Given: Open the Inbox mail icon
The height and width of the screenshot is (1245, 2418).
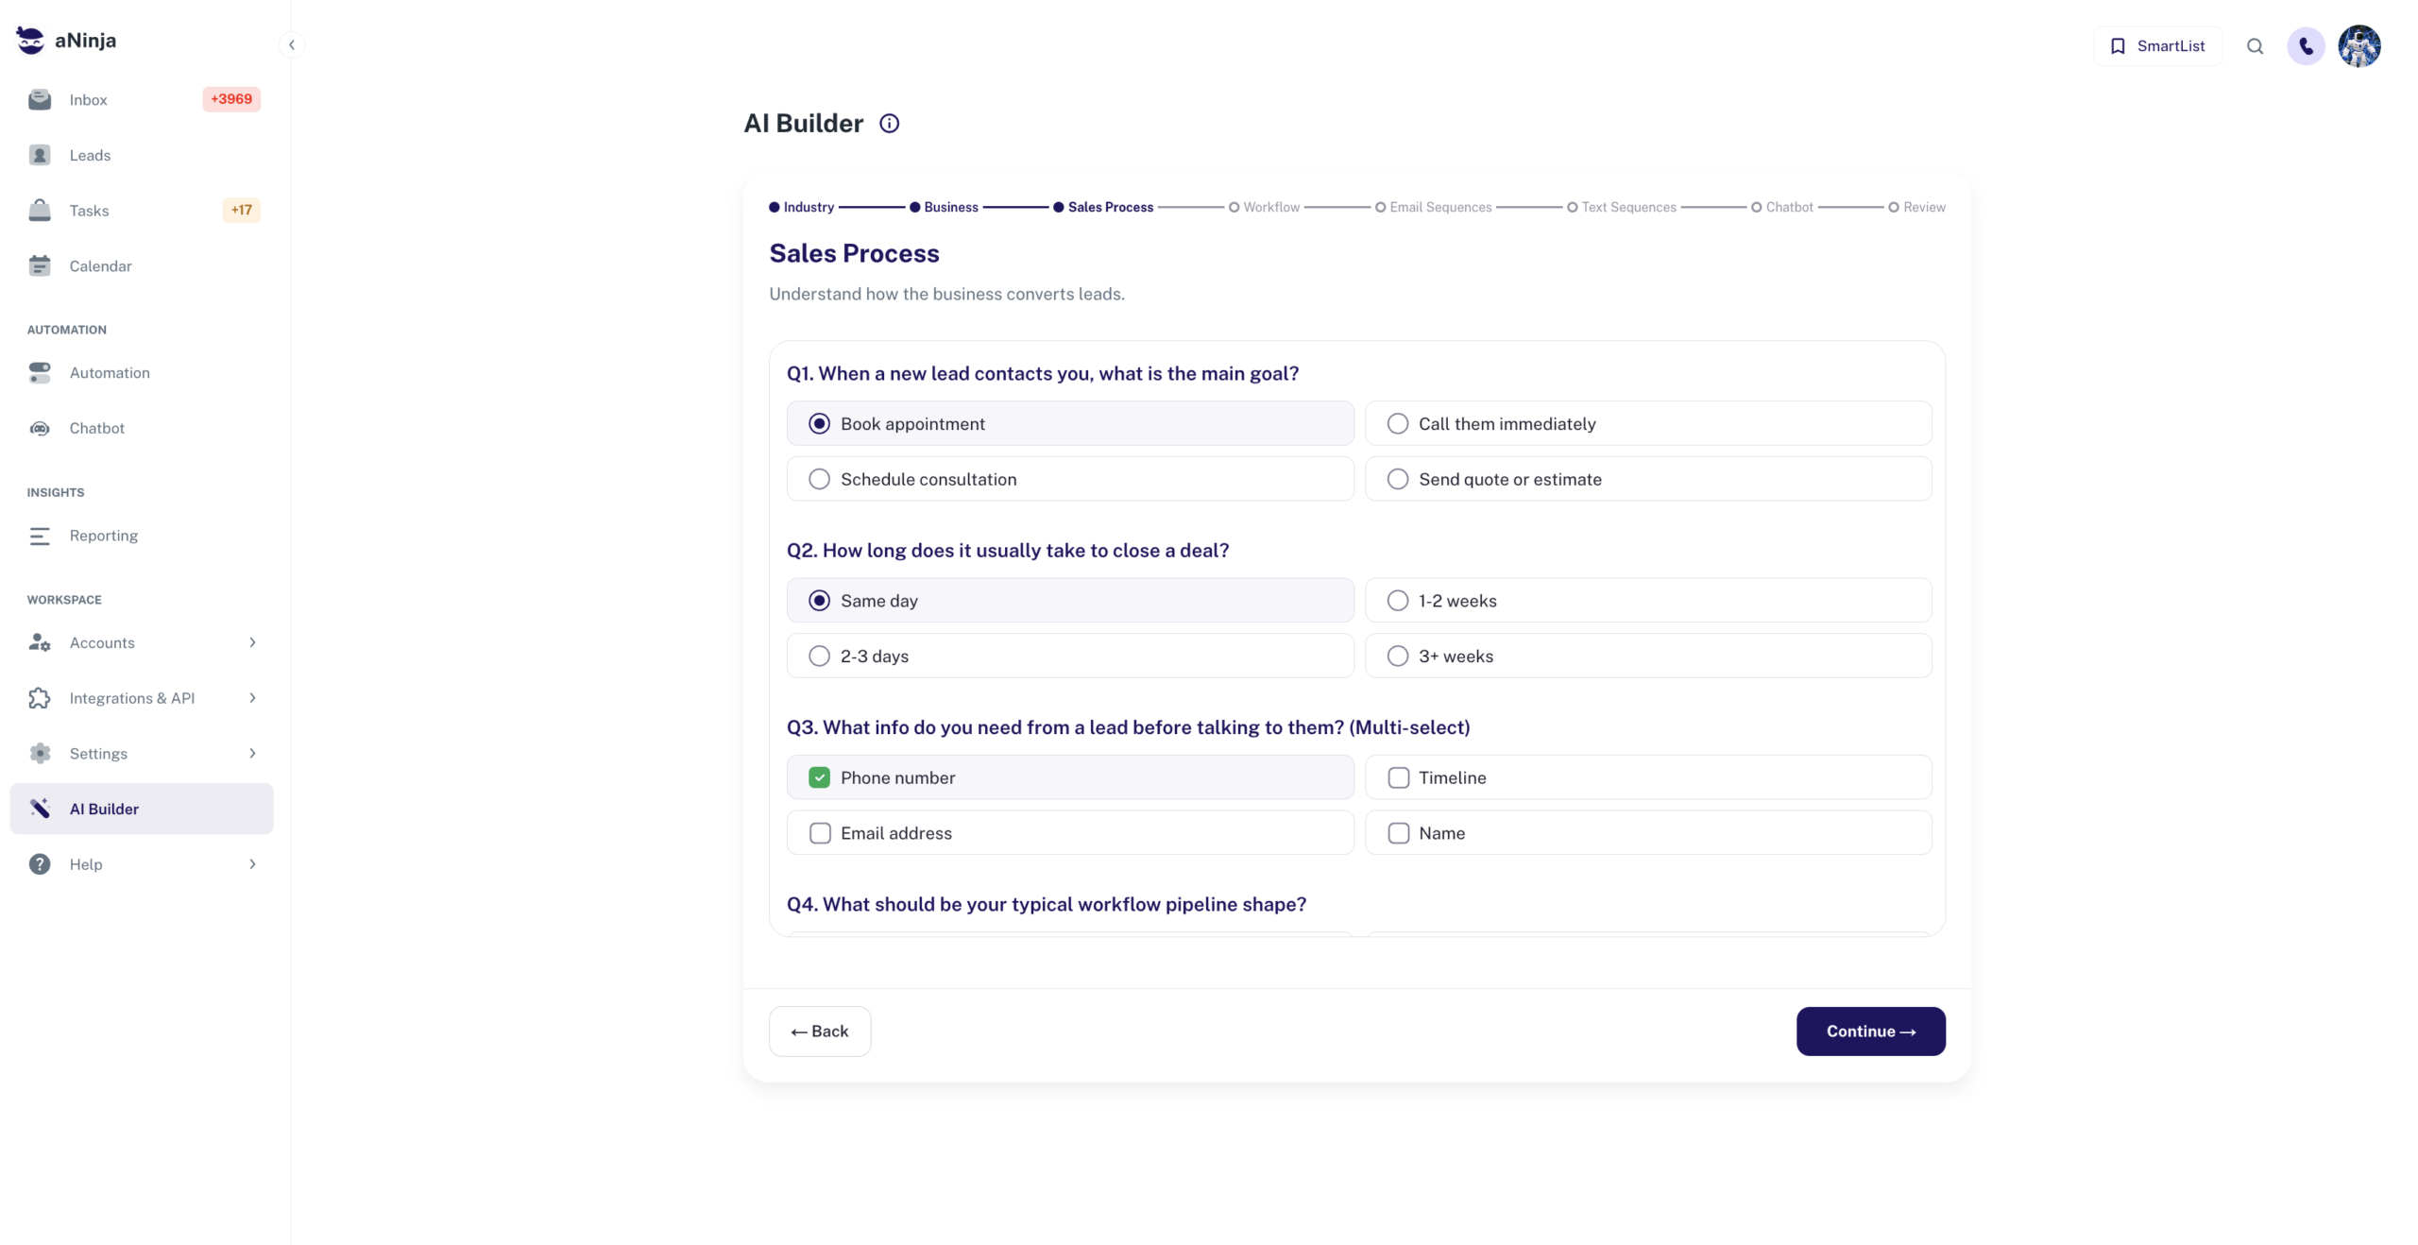Looking at the screenshot, I should 40,99.
